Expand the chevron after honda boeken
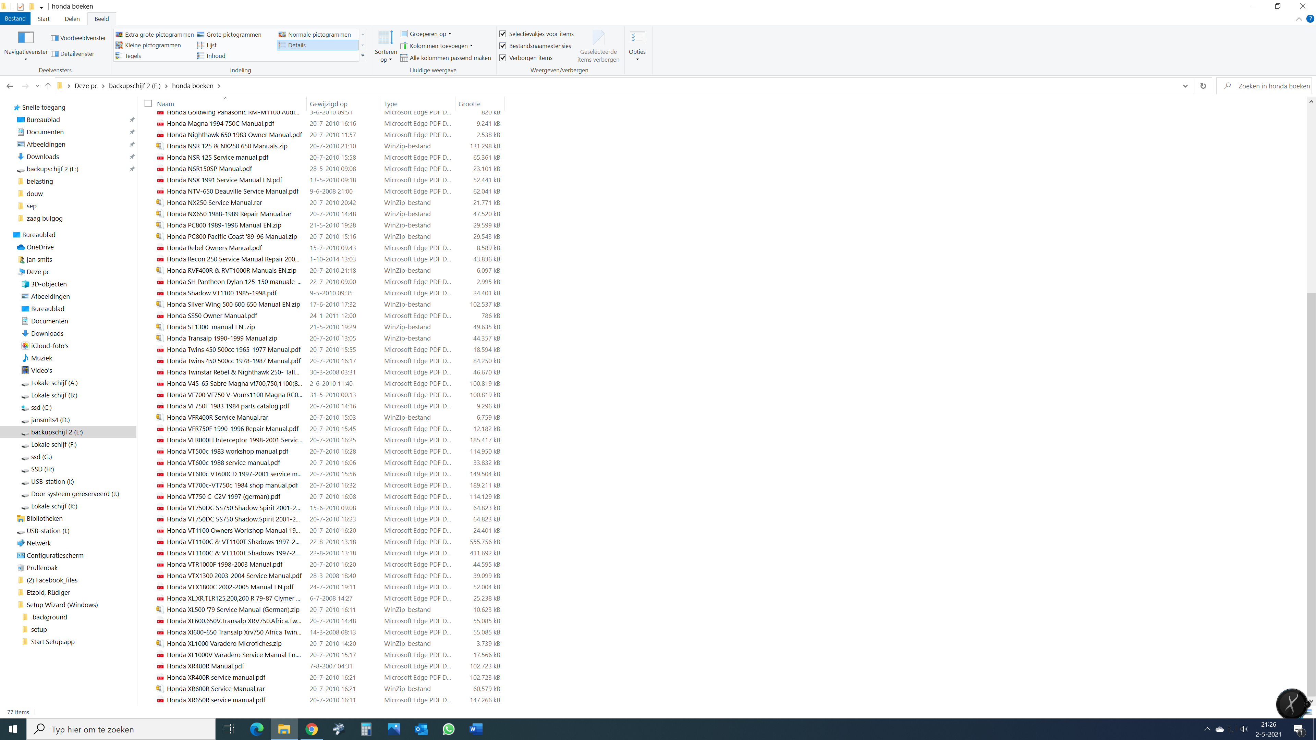Screen dimensions: 1316x740 coord(219,86)
